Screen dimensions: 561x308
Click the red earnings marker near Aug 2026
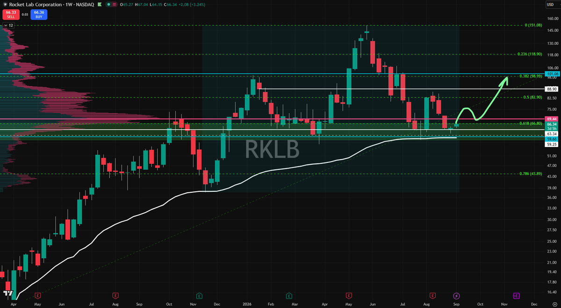click(433, 295)
